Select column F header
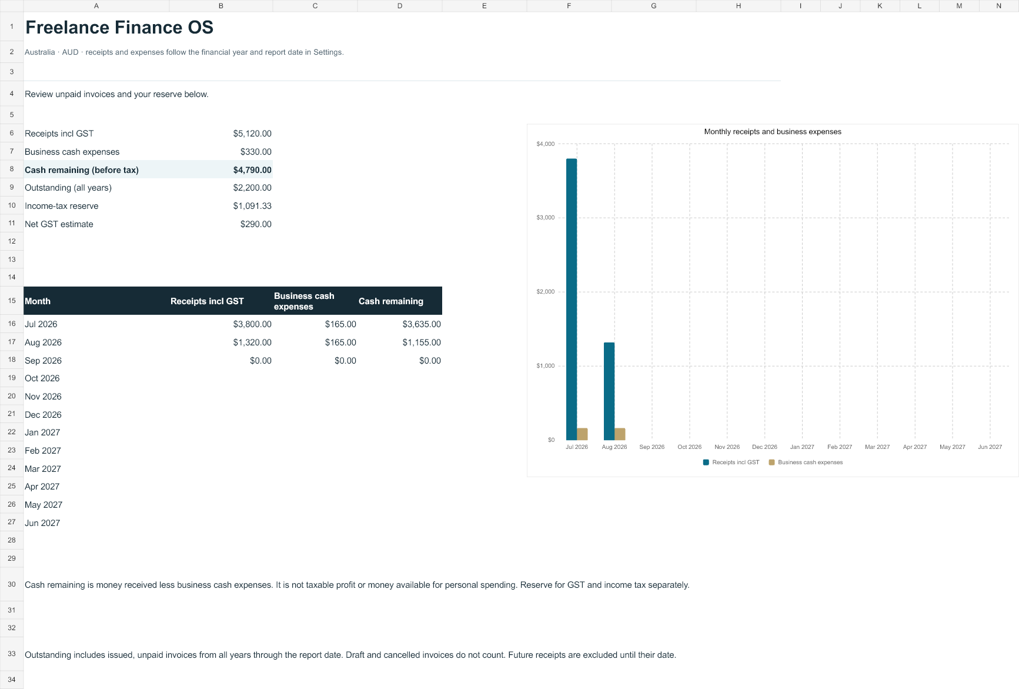The height and width of the screenshot is (689, 1019). (569, 6)
